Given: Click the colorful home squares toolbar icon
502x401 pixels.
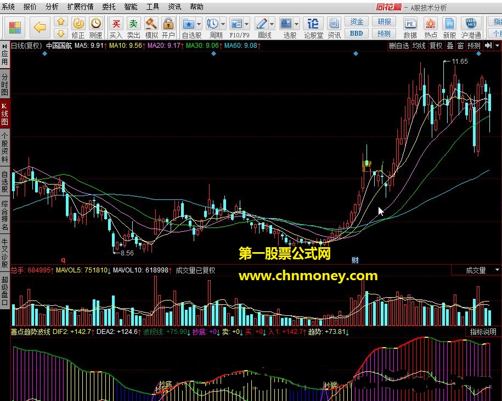Looking at the screenshot, I should pos(15,27).
